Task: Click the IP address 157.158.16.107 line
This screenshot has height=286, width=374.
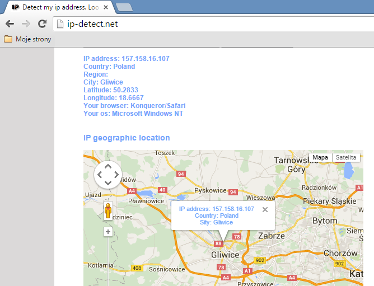Action: (x=127, y=59)
